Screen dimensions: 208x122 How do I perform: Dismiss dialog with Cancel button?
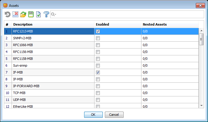(x=114, y=115)
